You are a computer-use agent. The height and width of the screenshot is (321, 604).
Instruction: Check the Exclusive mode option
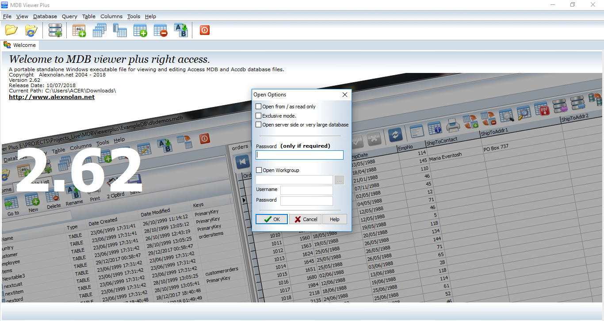pyautogui.click(x=259, y=116)
